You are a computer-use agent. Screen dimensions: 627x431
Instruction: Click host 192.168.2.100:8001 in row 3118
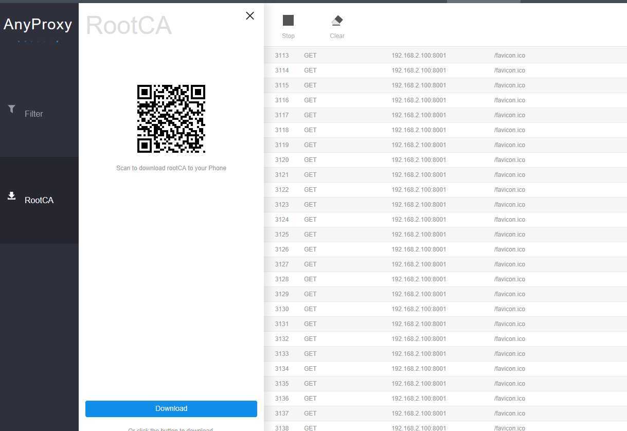419,130
